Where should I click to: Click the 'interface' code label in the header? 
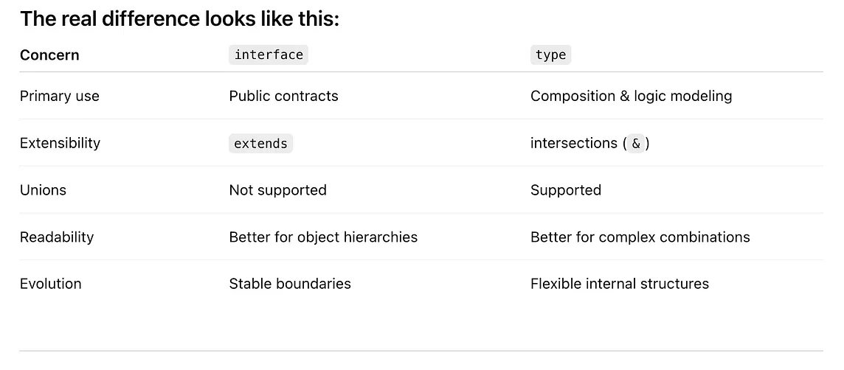click(x=269, y=55)
